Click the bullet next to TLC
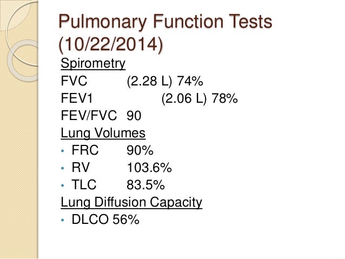This screenshot has height=259, width=345. [x=63, y=185]
